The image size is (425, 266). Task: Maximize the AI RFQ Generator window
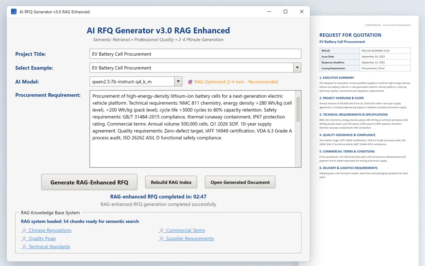(285, 11)
